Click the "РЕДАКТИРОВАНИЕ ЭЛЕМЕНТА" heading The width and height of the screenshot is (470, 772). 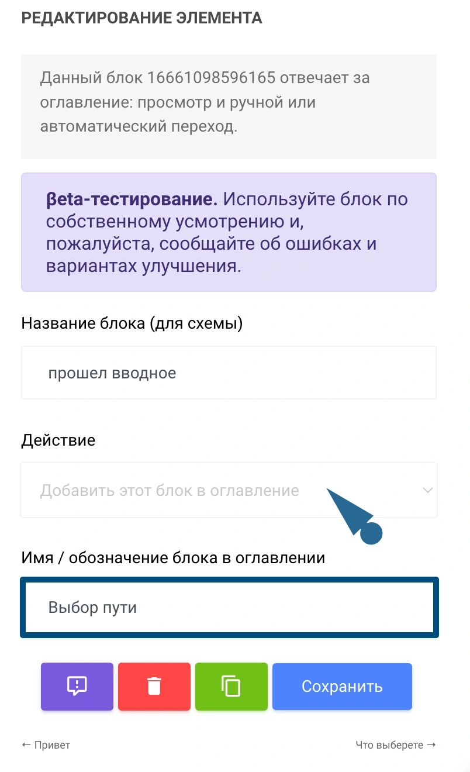pyautogui.click(x=141, y=18)
